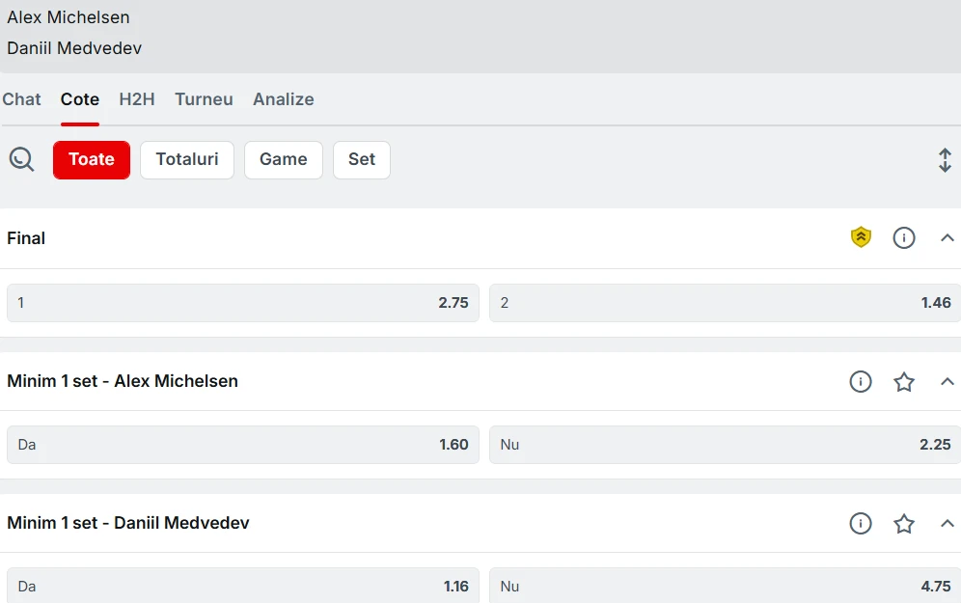Screen dimensions: 961x603
Task: Filter markets by Totaluri
Action: pos(187,160)
